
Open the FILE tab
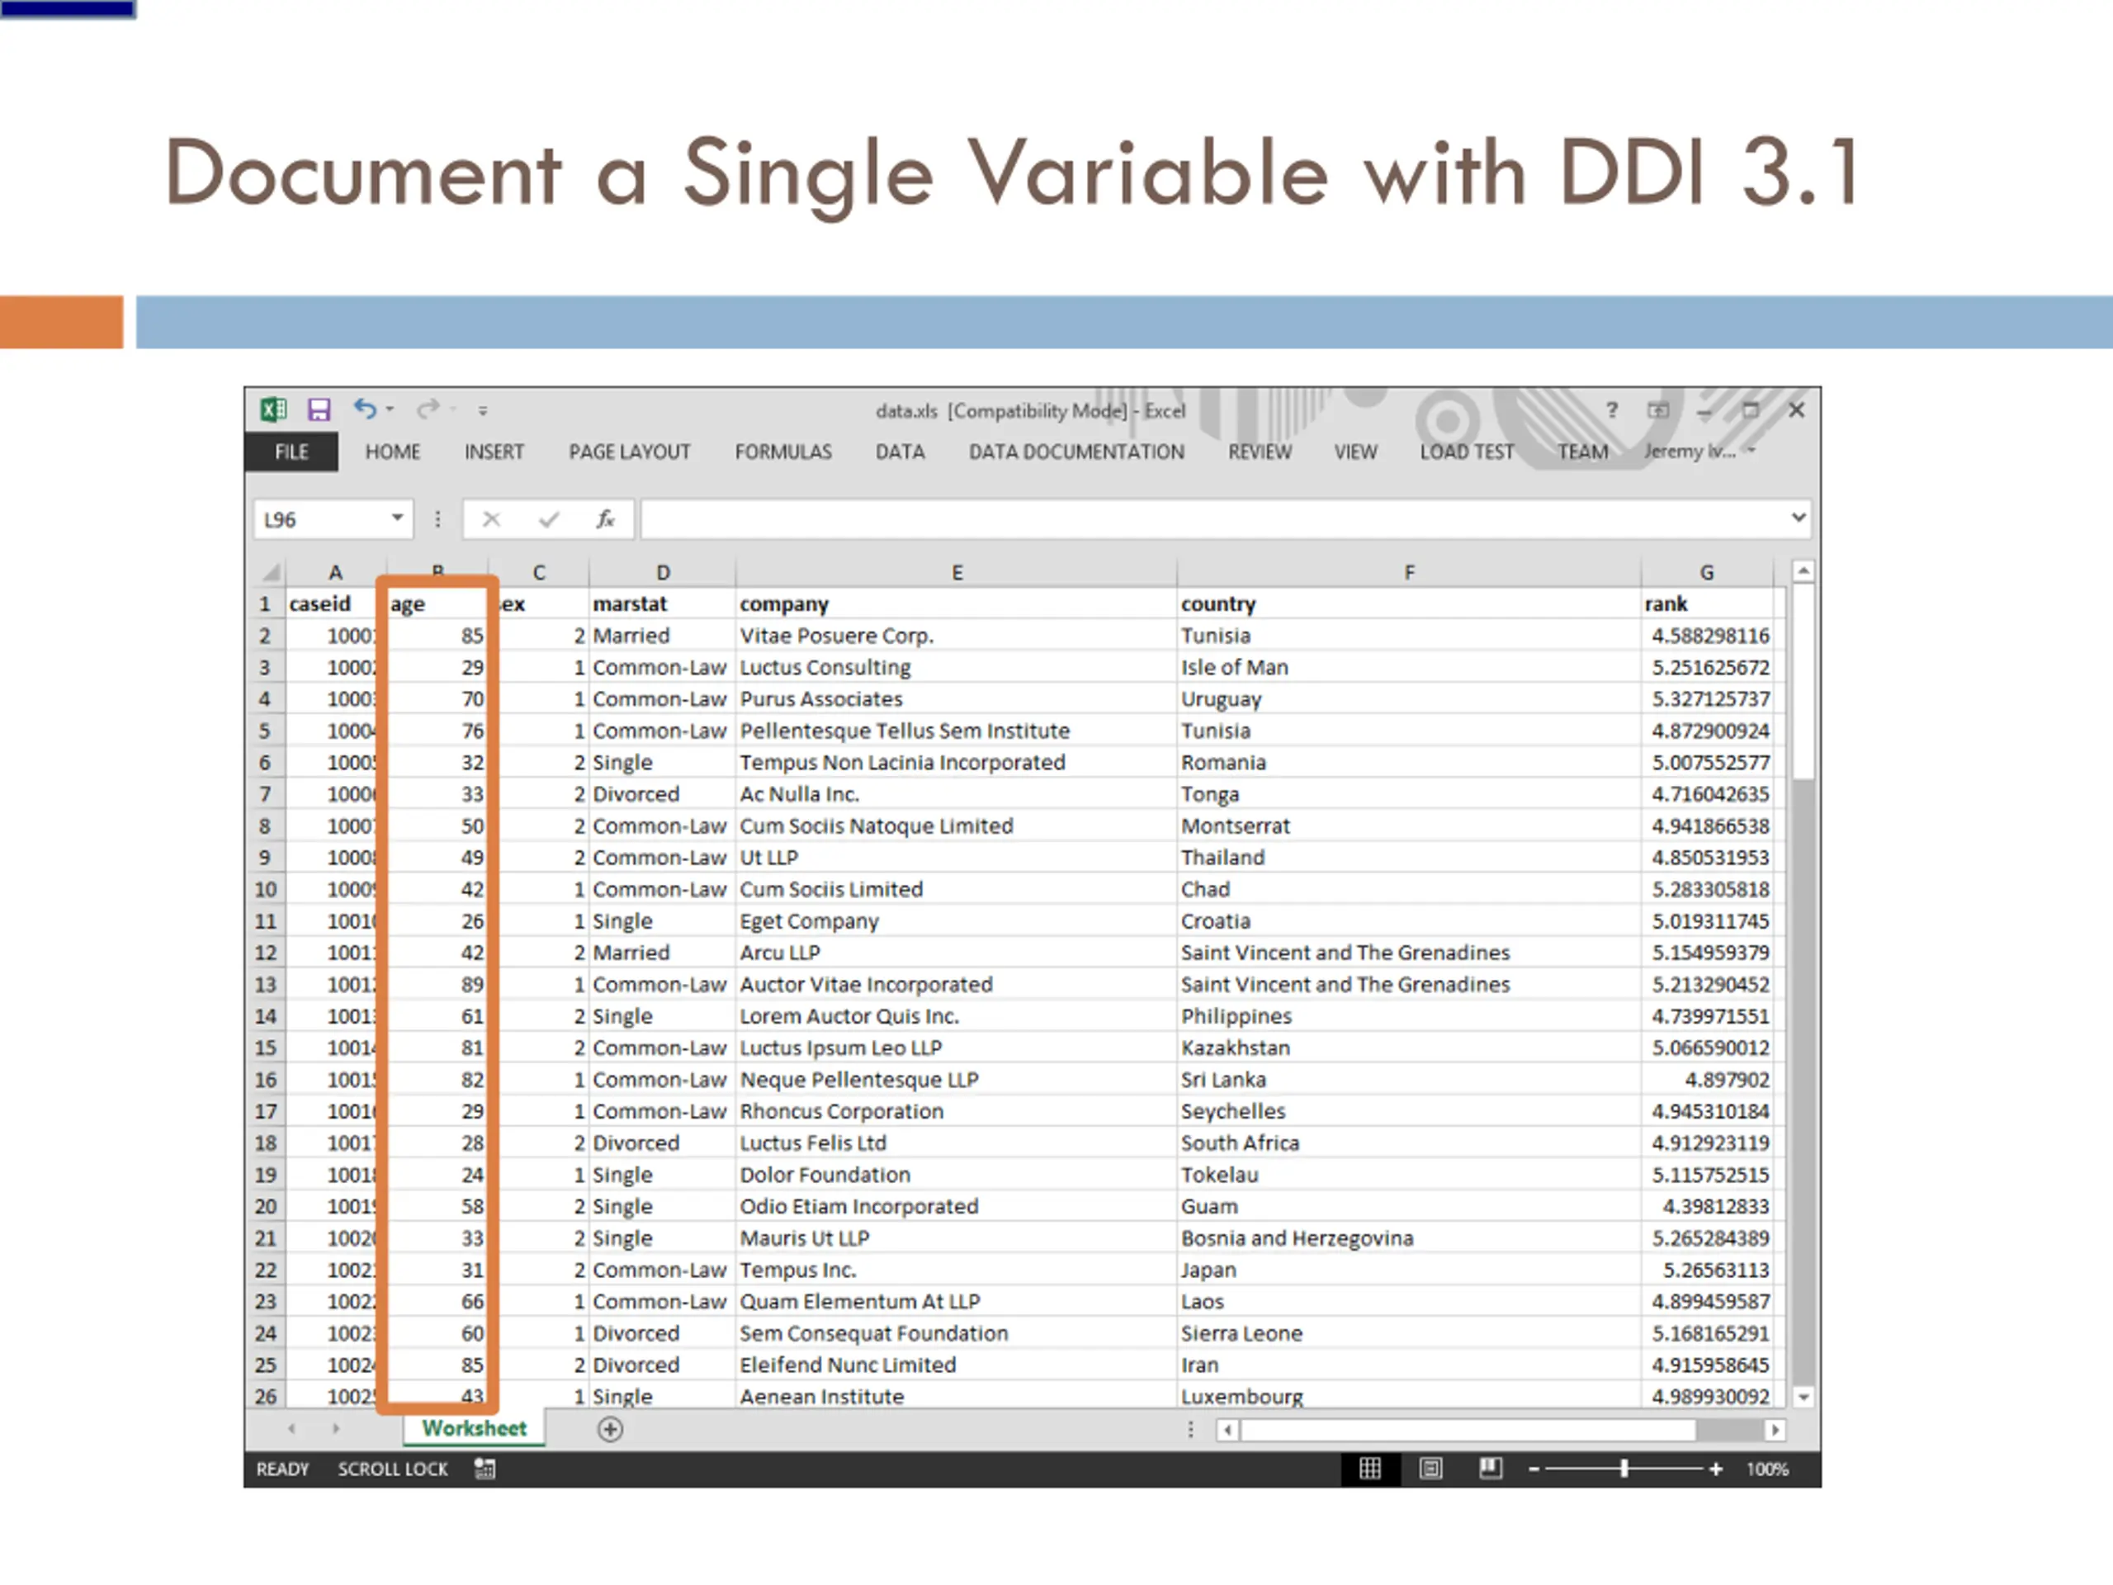pyautogui.click(x=291, y=452)
